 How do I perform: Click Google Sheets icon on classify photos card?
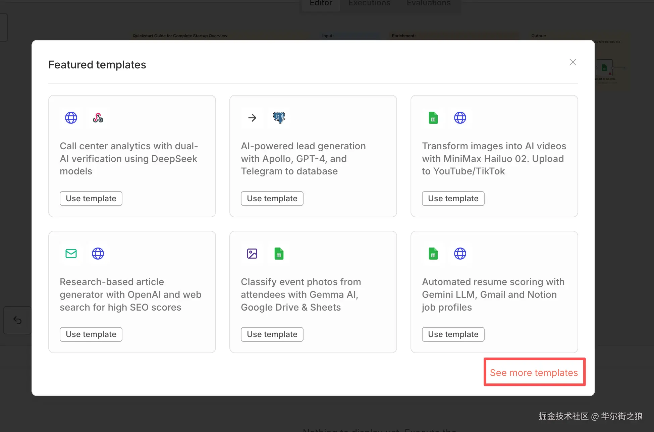click(279, 254)
